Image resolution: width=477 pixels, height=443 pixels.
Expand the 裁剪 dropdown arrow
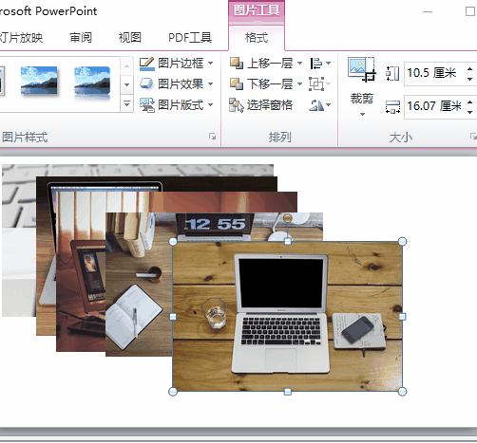point(362,114)
